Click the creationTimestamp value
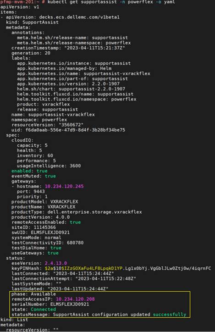This screenshot has height=332, width=215. [94, 48]
